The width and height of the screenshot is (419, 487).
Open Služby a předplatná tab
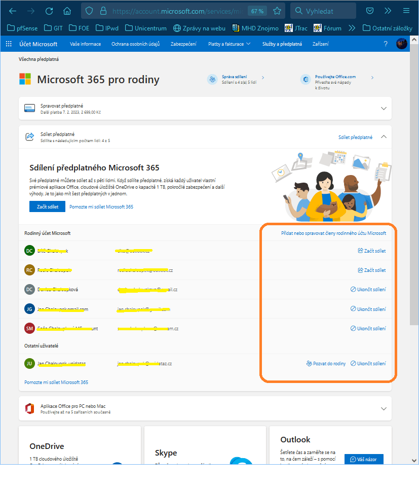click(282, 44)
